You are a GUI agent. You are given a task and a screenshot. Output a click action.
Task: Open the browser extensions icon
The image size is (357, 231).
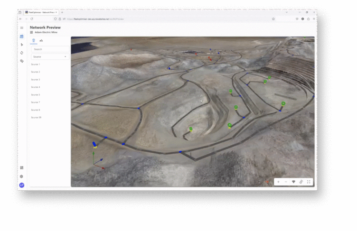click(x=309, y=19)
